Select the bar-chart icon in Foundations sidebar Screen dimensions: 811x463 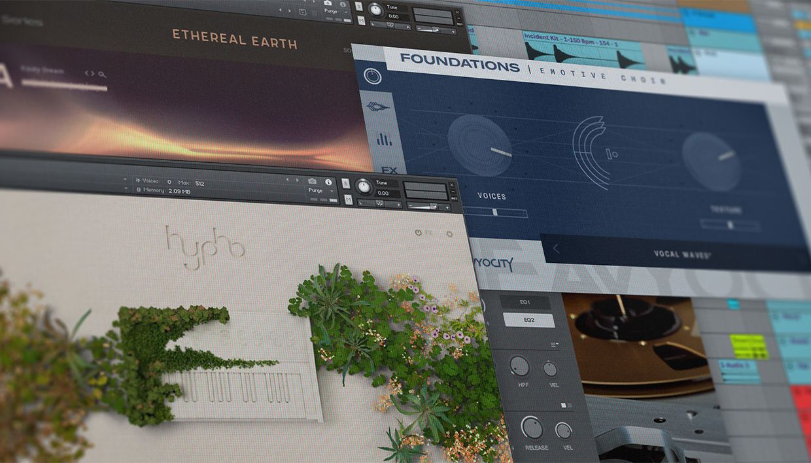(385, 138)
